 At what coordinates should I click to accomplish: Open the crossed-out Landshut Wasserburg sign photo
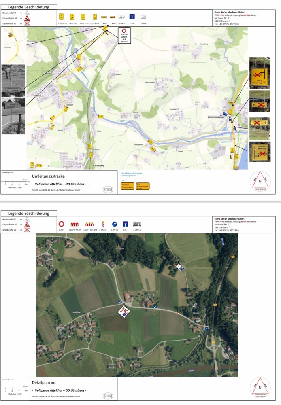[x=260, y=151]
